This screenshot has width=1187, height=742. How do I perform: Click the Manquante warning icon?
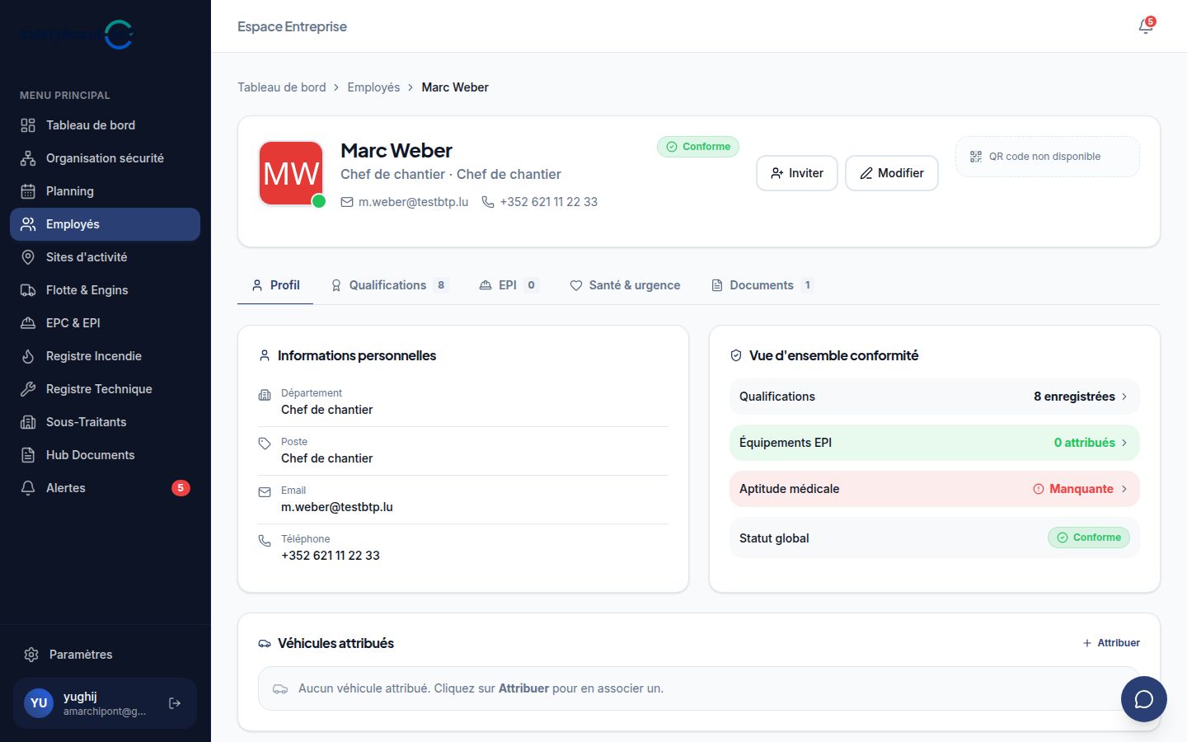pos(1039,489)
